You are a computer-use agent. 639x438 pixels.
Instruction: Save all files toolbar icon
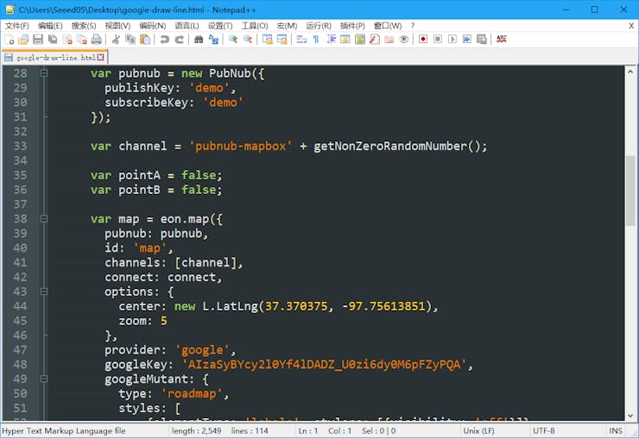[53, 39]
